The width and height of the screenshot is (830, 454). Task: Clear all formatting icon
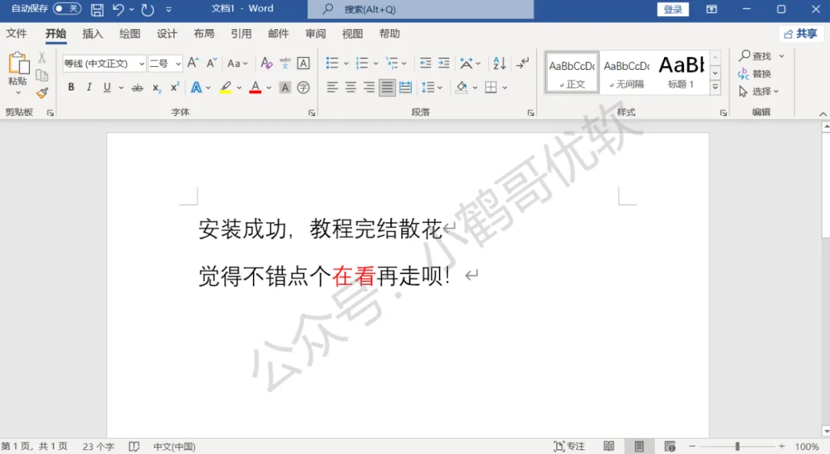click(266, 63)
